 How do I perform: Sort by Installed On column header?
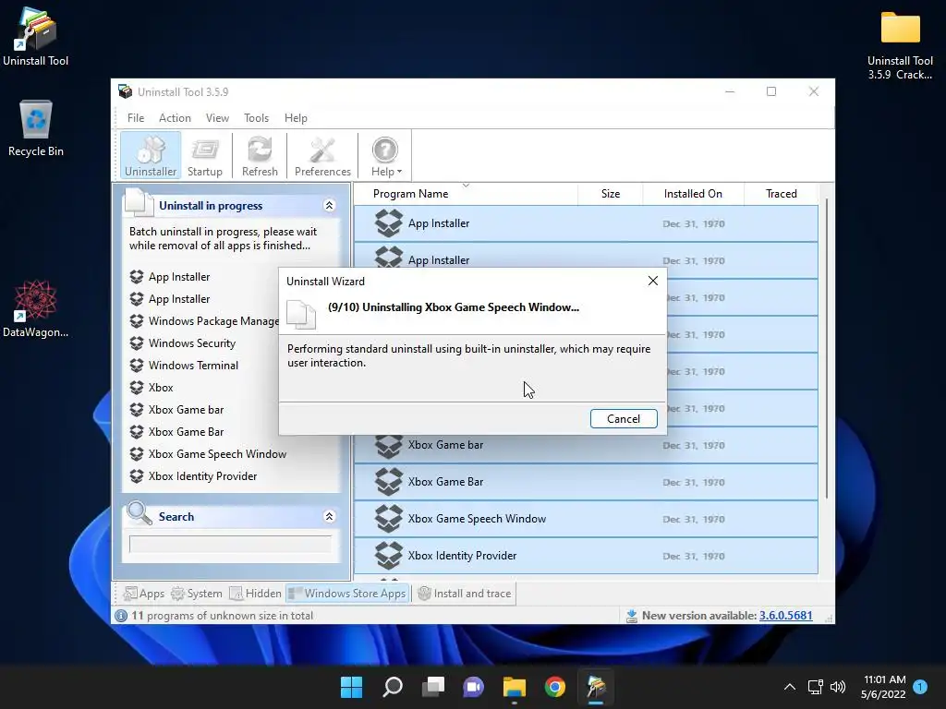coord(693,194)
